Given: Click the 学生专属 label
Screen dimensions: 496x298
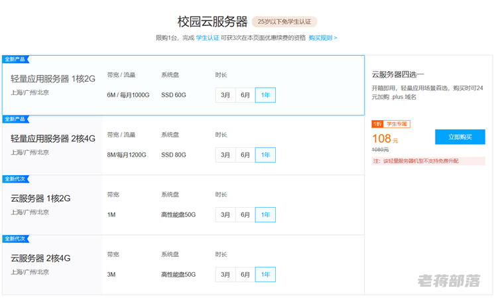Looking at the screenshot, I should (397, 124).
